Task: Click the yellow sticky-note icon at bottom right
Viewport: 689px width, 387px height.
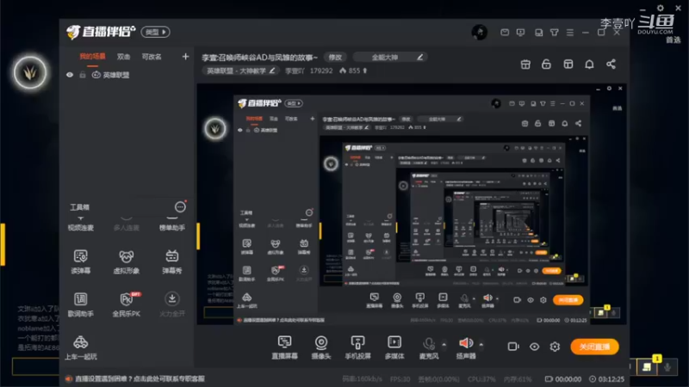Action: (x=647, y=367)
